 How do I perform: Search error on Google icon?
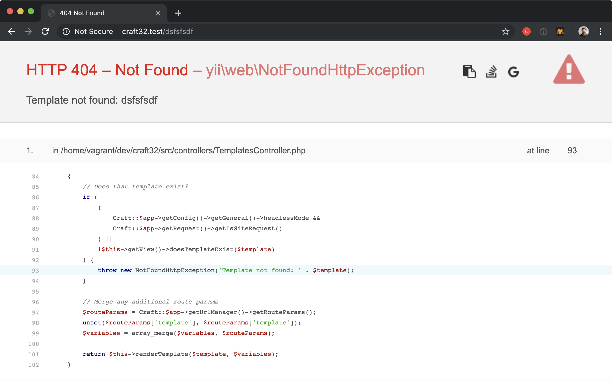pyautogui.click(x=513, y=72)
